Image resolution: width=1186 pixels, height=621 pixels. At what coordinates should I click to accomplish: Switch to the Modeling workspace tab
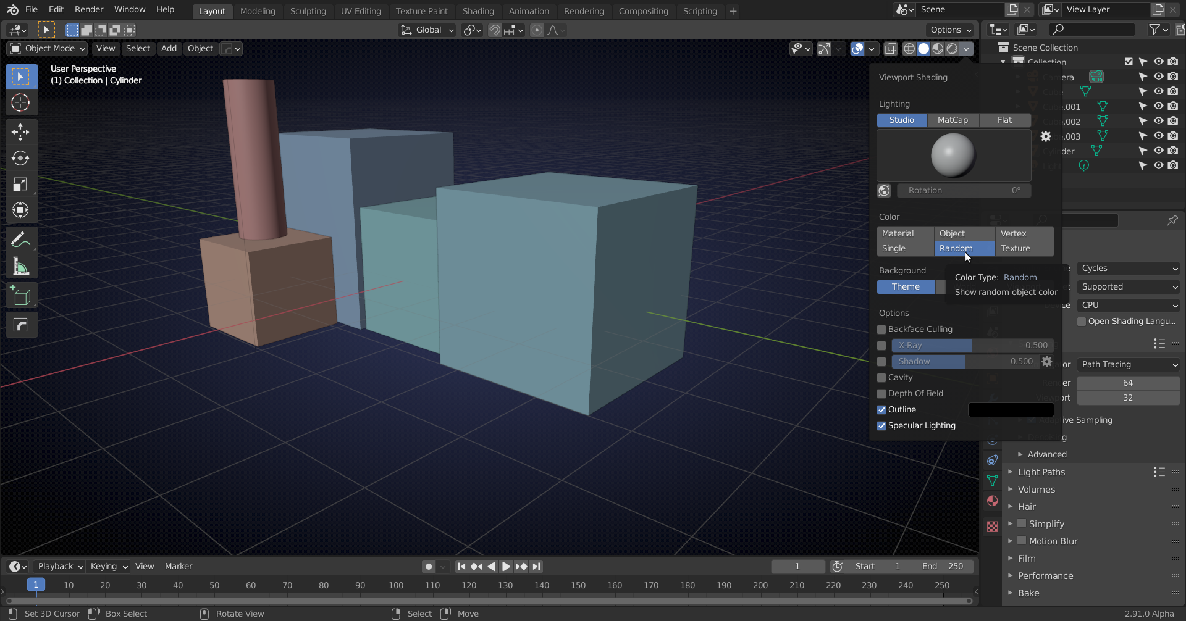(x=258, y=11)
